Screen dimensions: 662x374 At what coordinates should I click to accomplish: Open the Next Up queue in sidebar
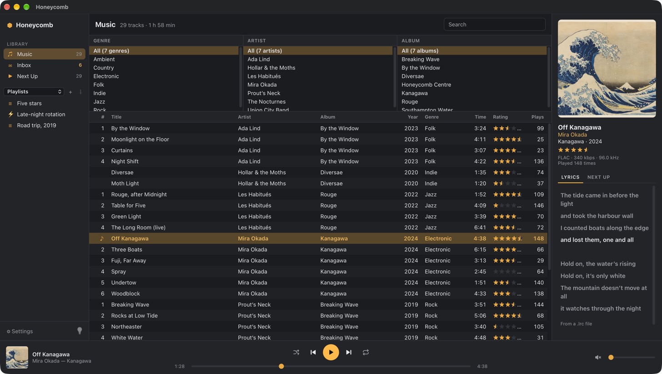point(45,76)
